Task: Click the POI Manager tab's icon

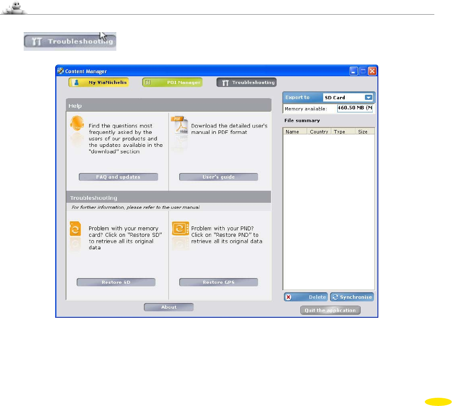Action: pyautogui.click(x=148, y=82)
